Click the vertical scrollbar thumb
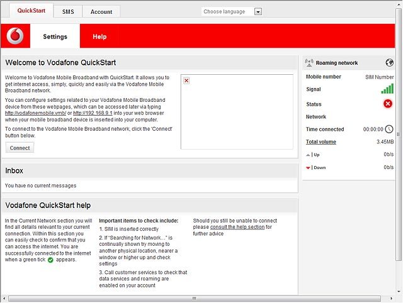Image resolution: width=403 pixels, height=303 pixels. point(399,134)
